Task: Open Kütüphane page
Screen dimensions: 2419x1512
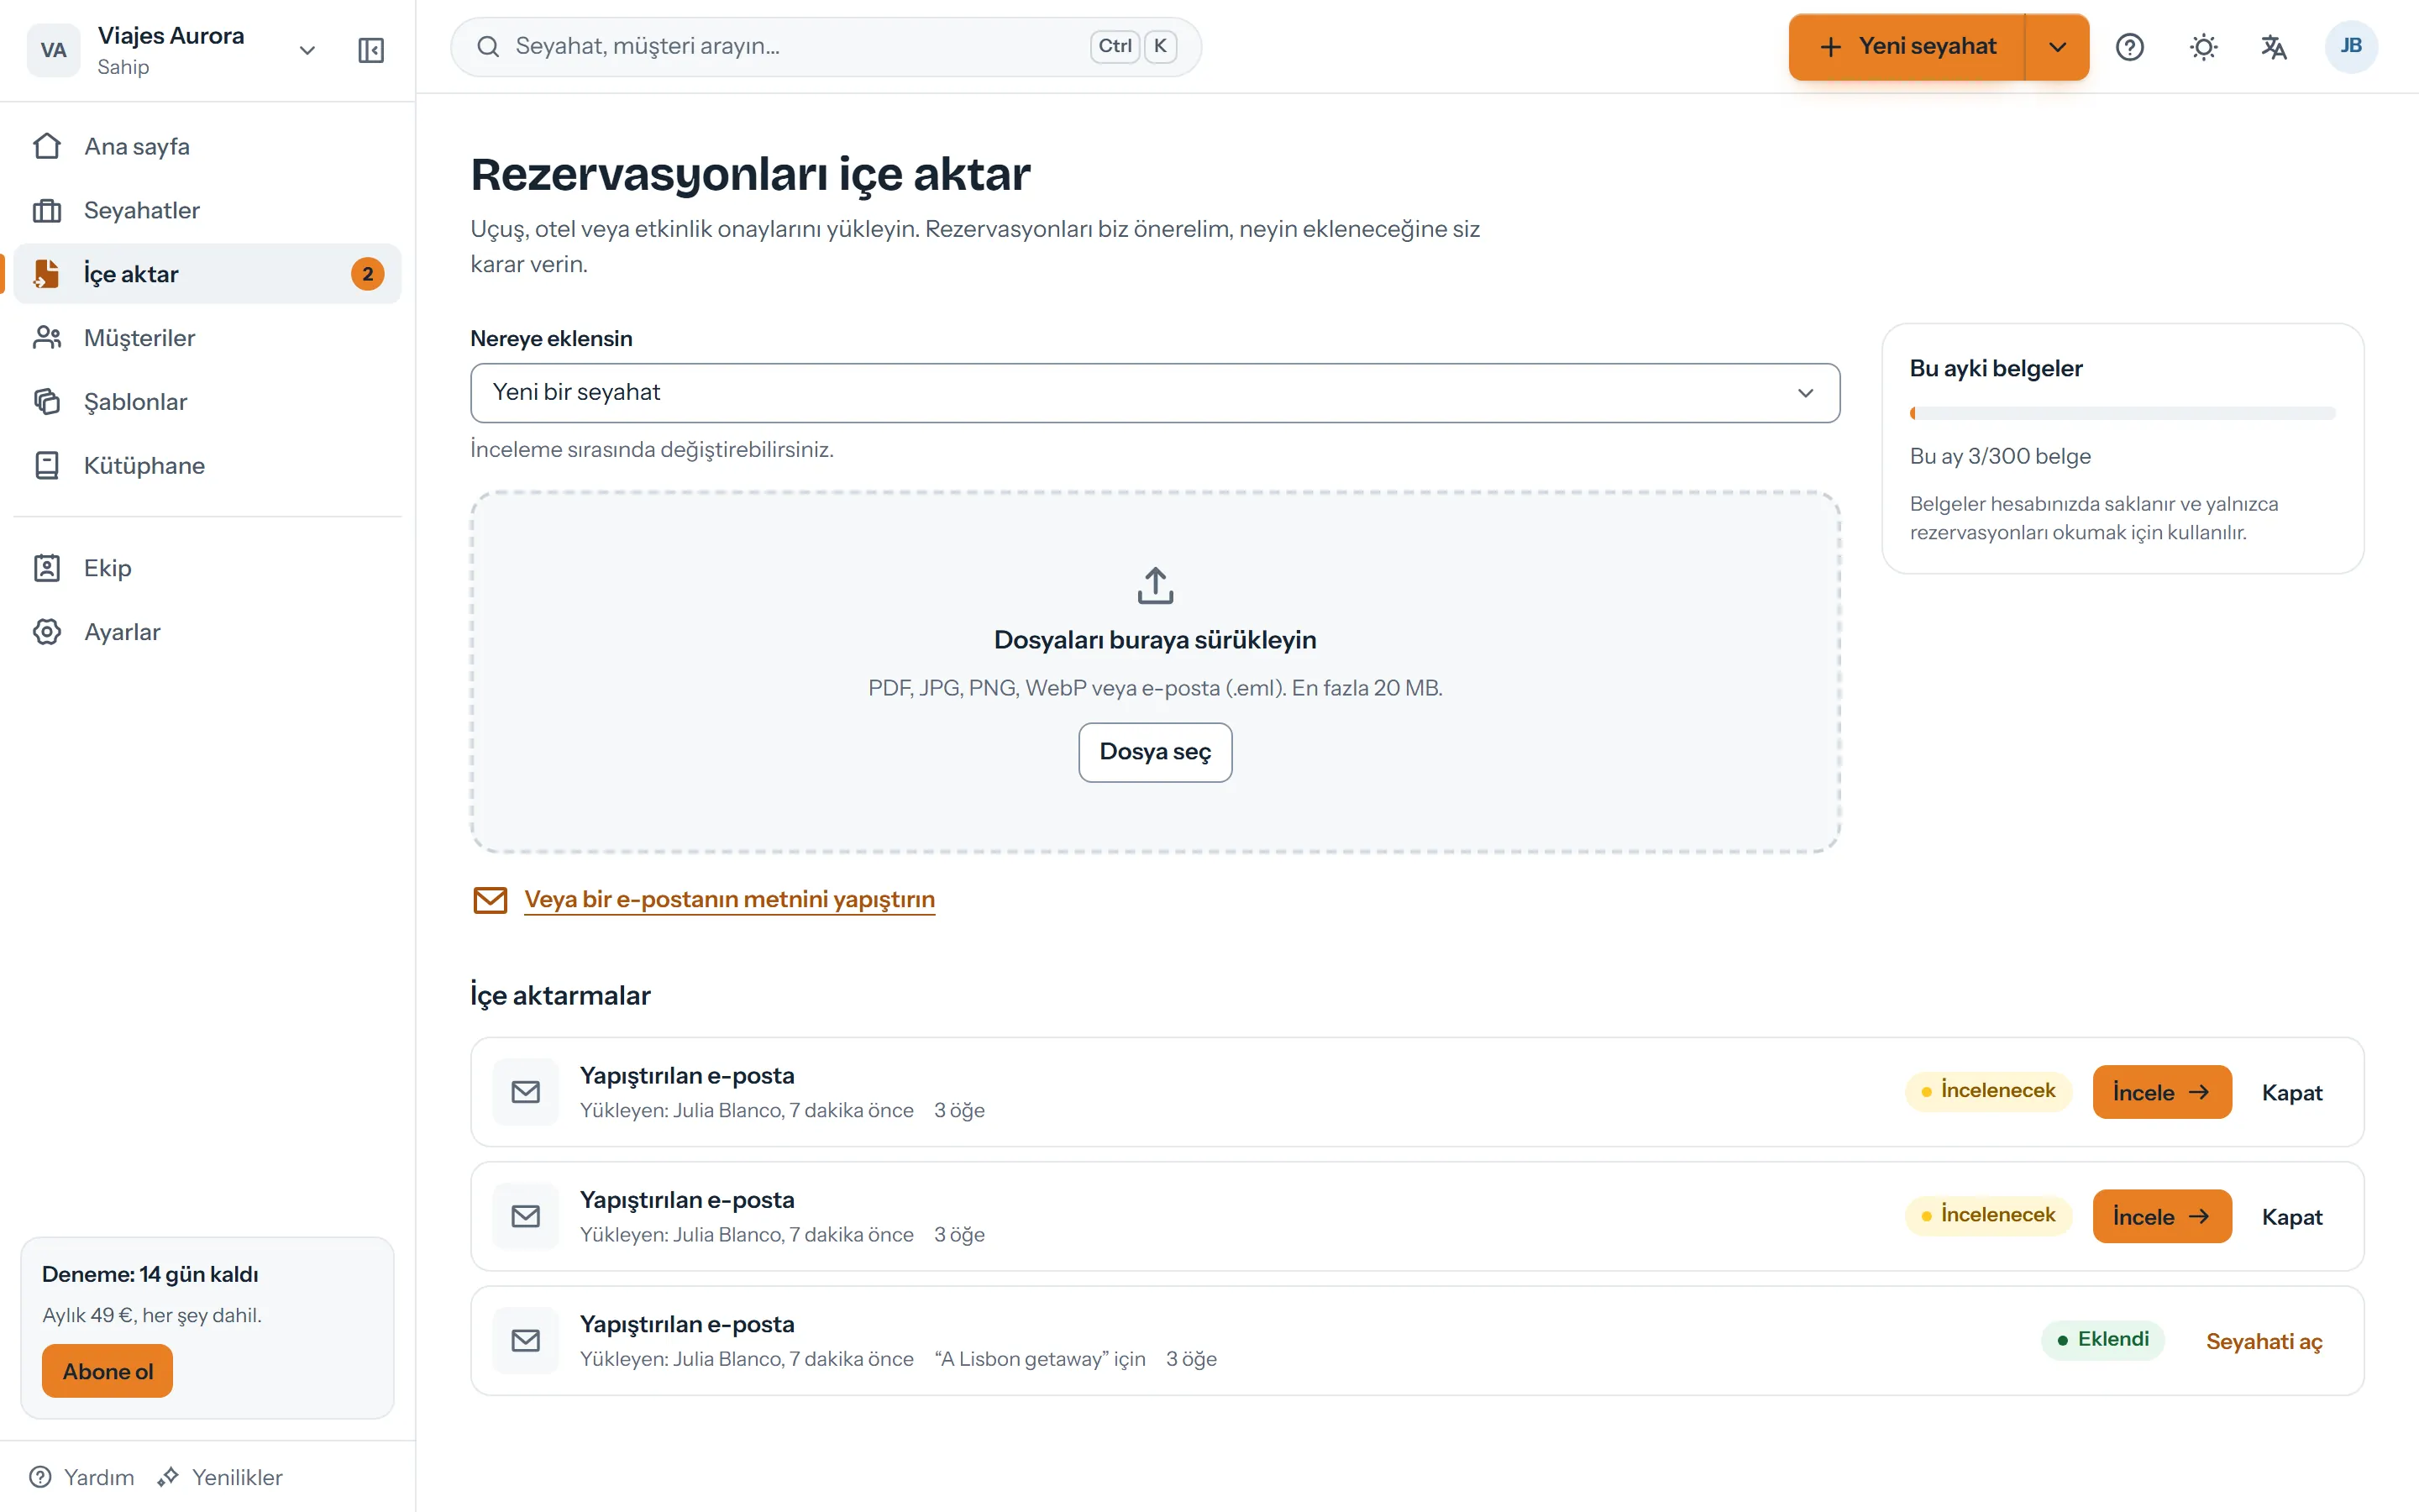Action: pos(207,466)
